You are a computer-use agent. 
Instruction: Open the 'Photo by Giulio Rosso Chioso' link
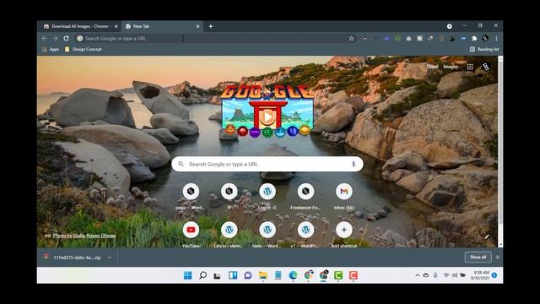(84, 236)
